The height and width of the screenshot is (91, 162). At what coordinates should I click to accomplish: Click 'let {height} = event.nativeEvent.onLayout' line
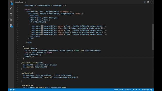[x=40, y=65]
